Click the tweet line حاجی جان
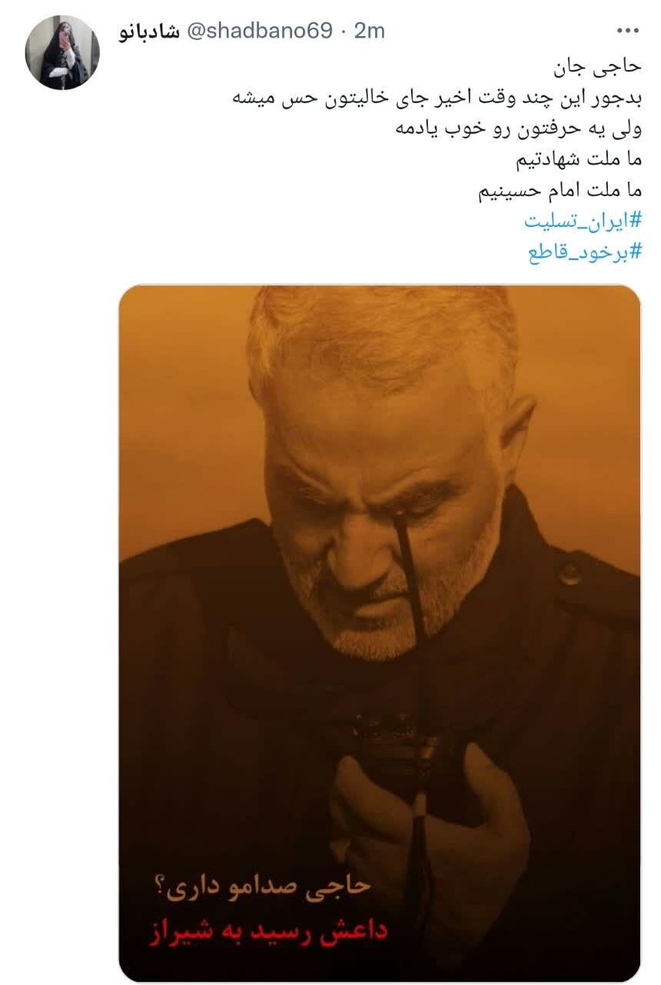Screen dimensions: 661x985 pyautogui.click(x=608, y=67)
